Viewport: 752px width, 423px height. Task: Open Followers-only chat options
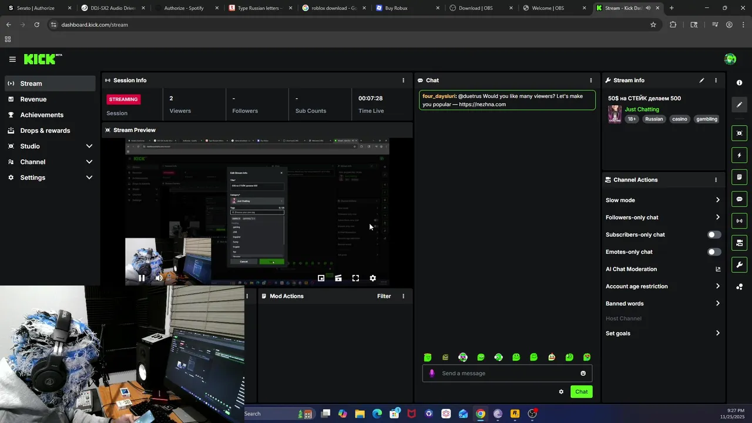click(x=663, y=217)
